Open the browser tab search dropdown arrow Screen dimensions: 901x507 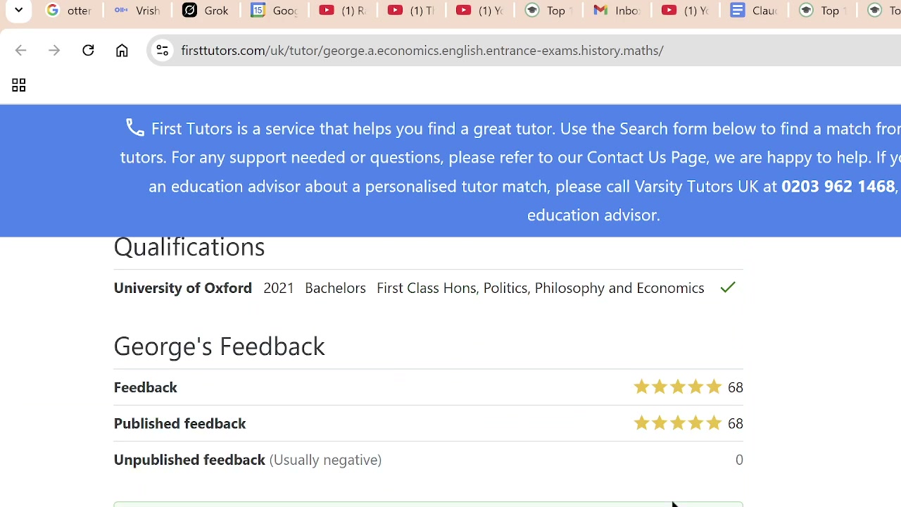point(18,11)
